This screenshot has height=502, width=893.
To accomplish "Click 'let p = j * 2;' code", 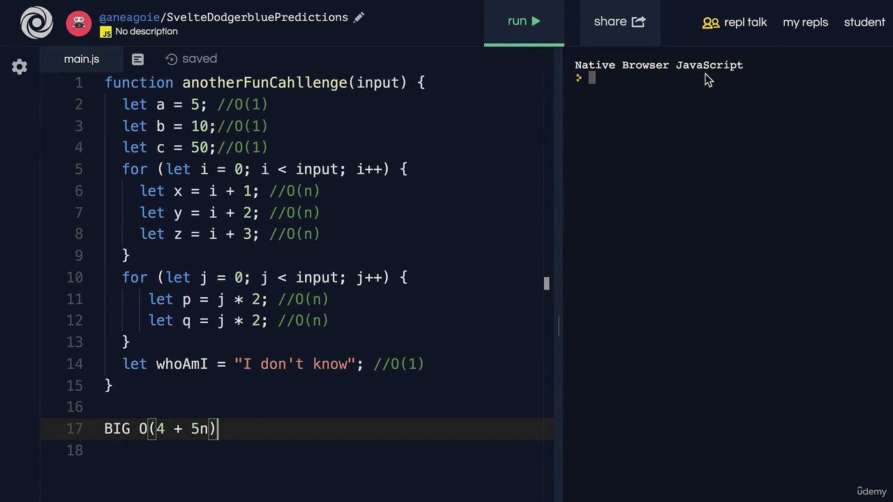I will 208,299.
